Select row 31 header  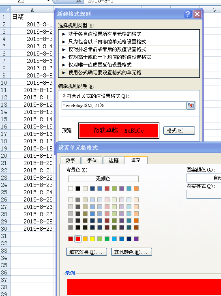tap(5, 236)
